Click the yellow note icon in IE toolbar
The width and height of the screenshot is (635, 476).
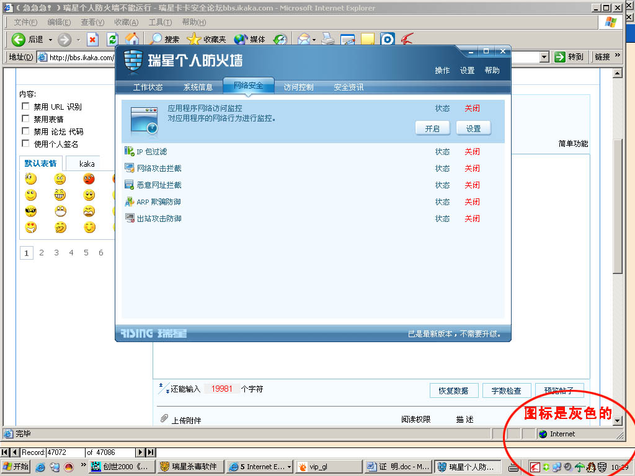[x=368, y=39]
